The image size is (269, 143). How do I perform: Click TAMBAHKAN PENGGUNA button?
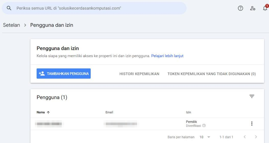[x=64, y=74]
